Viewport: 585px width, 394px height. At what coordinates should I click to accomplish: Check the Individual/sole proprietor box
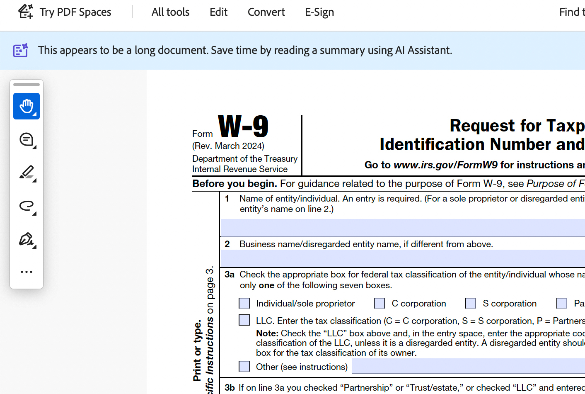coord(244,303)
